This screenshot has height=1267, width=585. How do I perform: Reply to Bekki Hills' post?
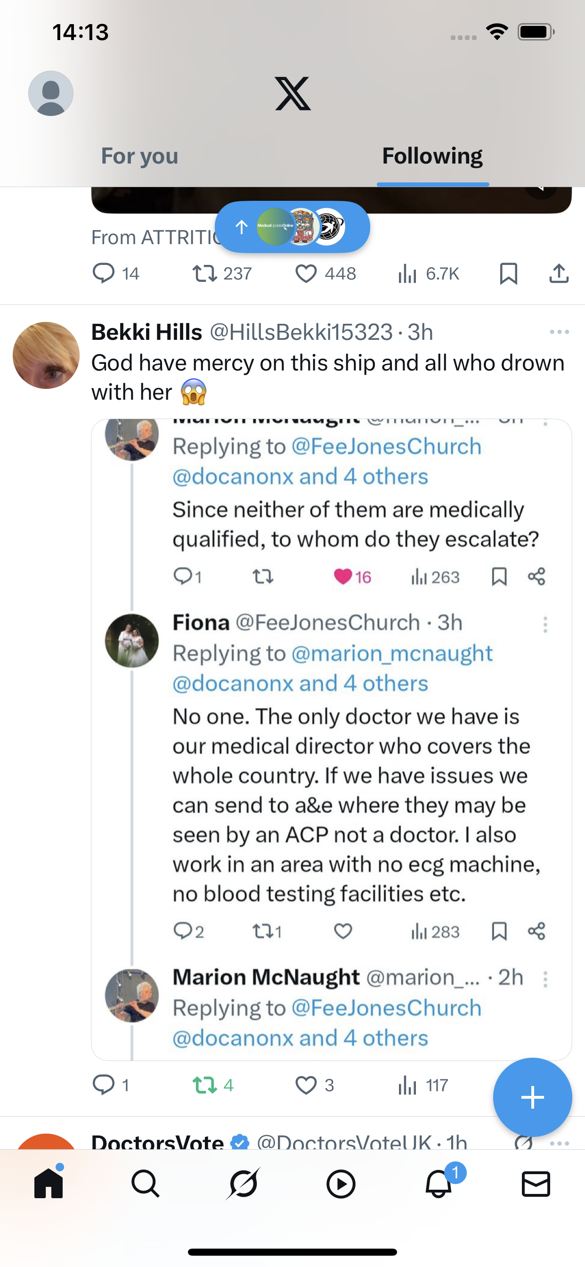click(x=104, y=1085)
